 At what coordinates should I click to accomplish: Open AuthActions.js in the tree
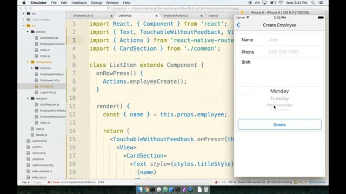pyautogui.click(x=49, y=38)
